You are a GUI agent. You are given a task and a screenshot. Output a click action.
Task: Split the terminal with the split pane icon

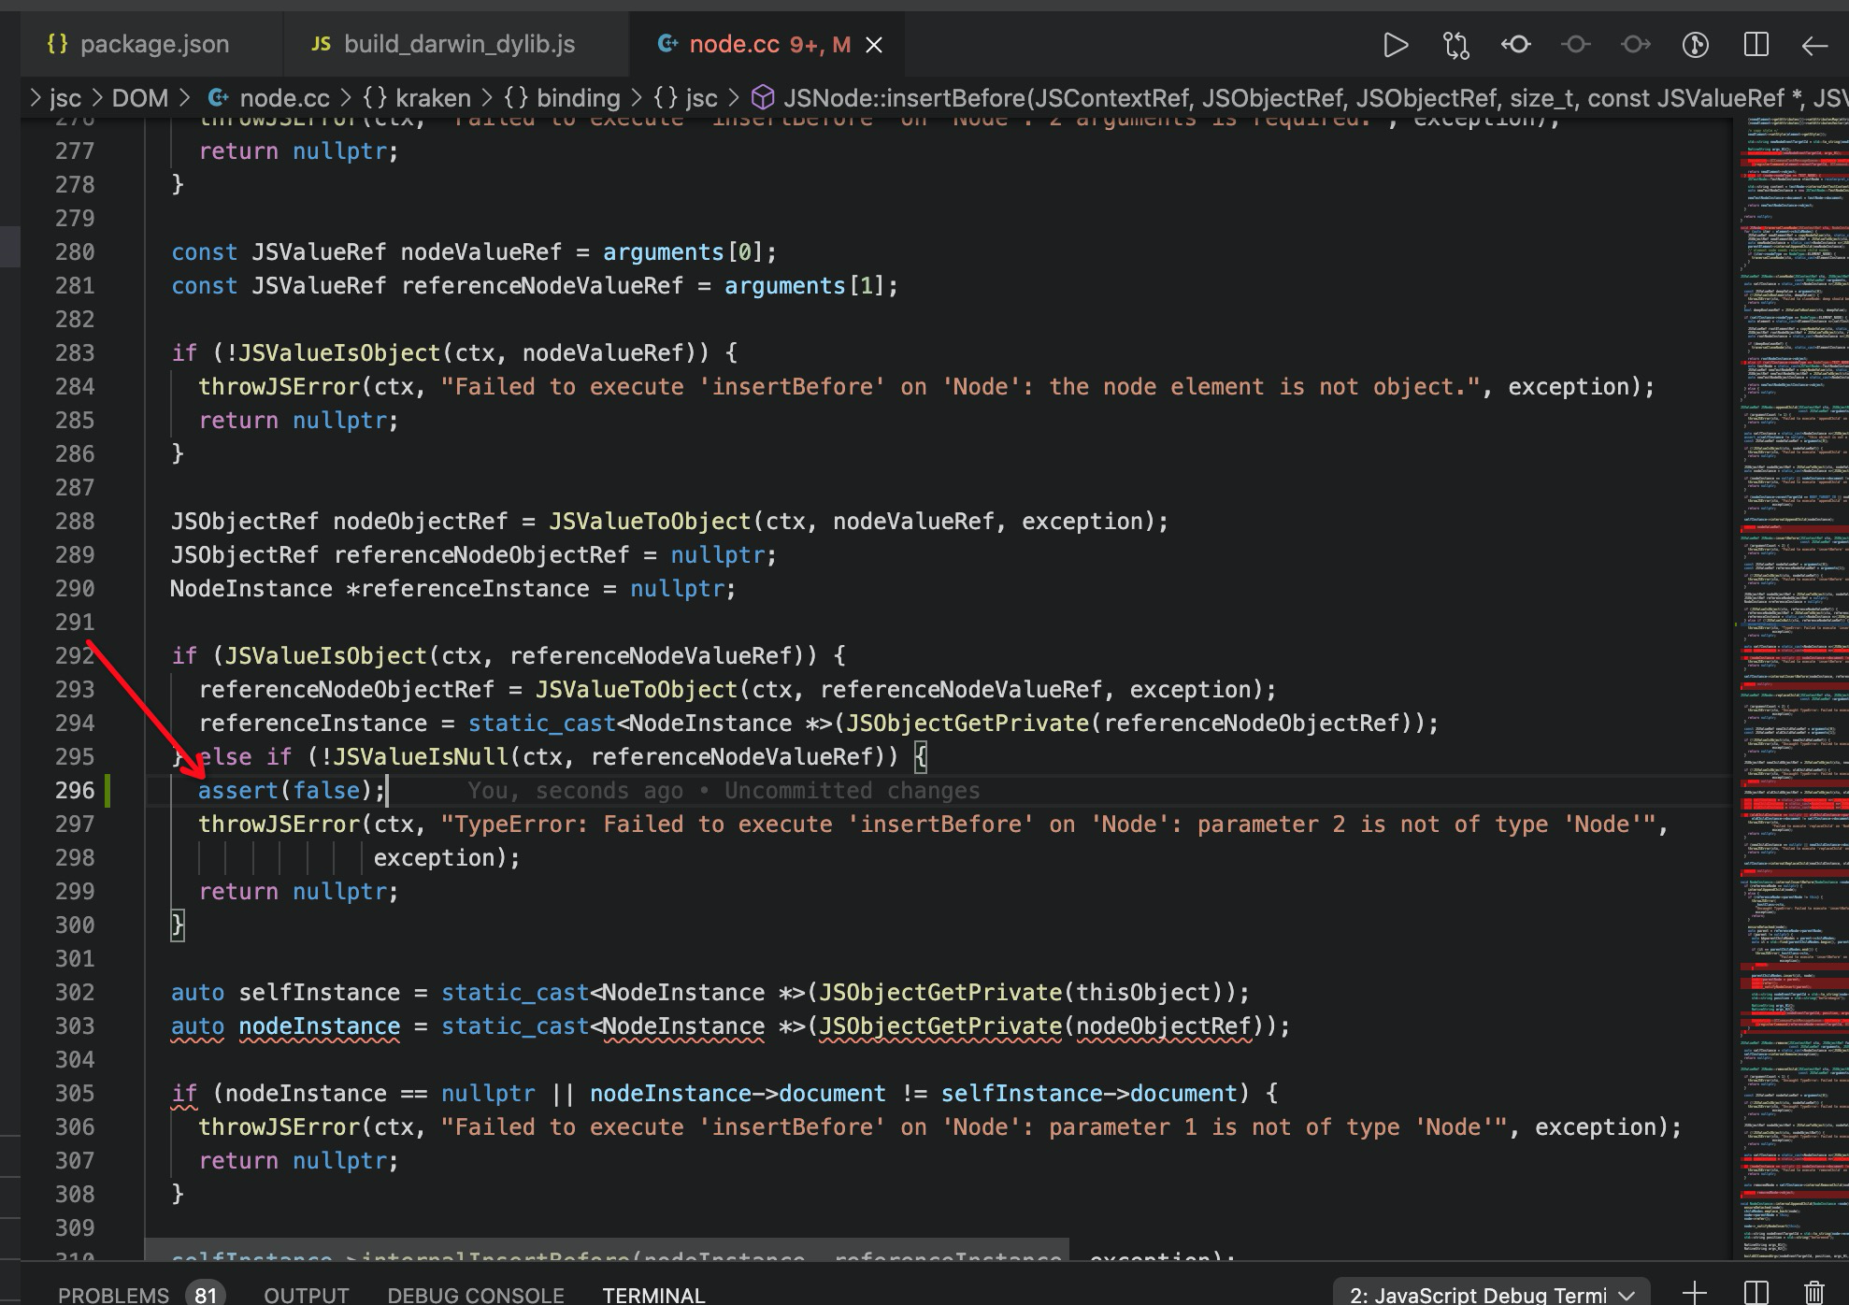(1755, 1294)
